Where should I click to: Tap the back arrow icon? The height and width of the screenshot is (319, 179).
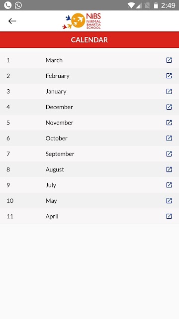tap(12, 21)
